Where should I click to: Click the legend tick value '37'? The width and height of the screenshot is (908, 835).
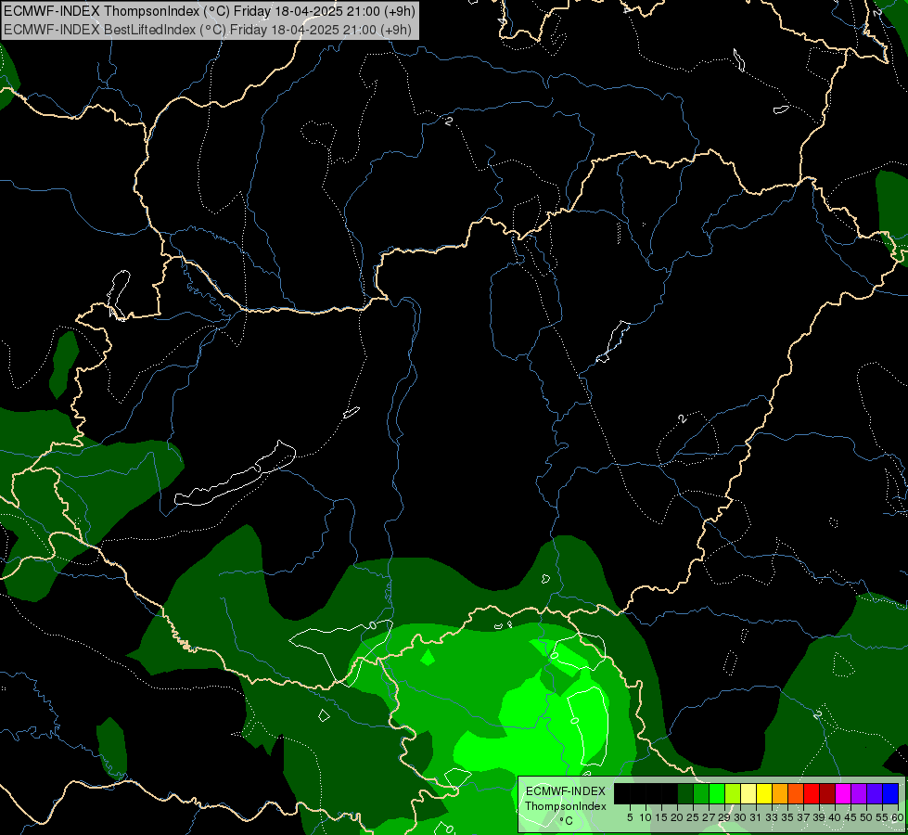(x=804, y=817)
